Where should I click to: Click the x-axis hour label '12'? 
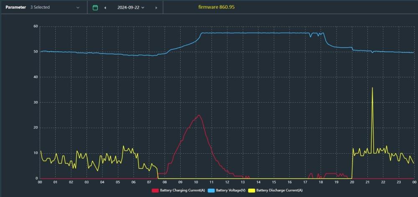[x=227, y=182]
